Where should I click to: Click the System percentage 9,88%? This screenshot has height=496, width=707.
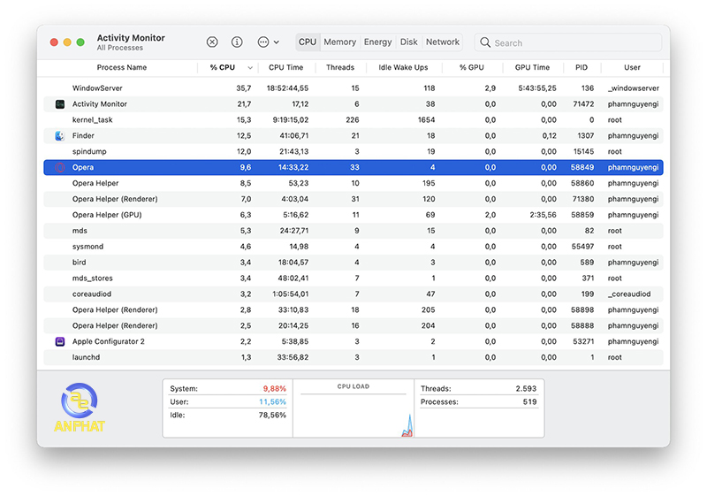pos(275,389)
